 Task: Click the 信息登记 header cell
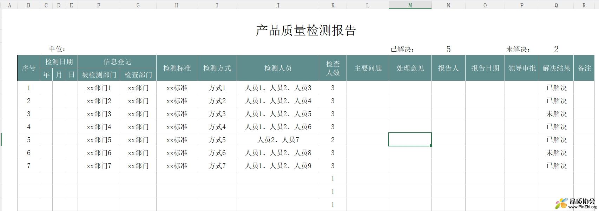coord(117,62)
